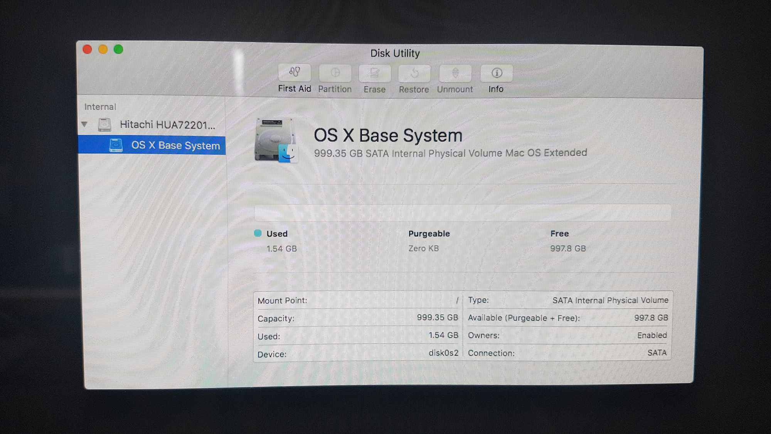Click the Used: 1.54 GB table value
Screen dimensions: 771x434
tap(444, 335)
